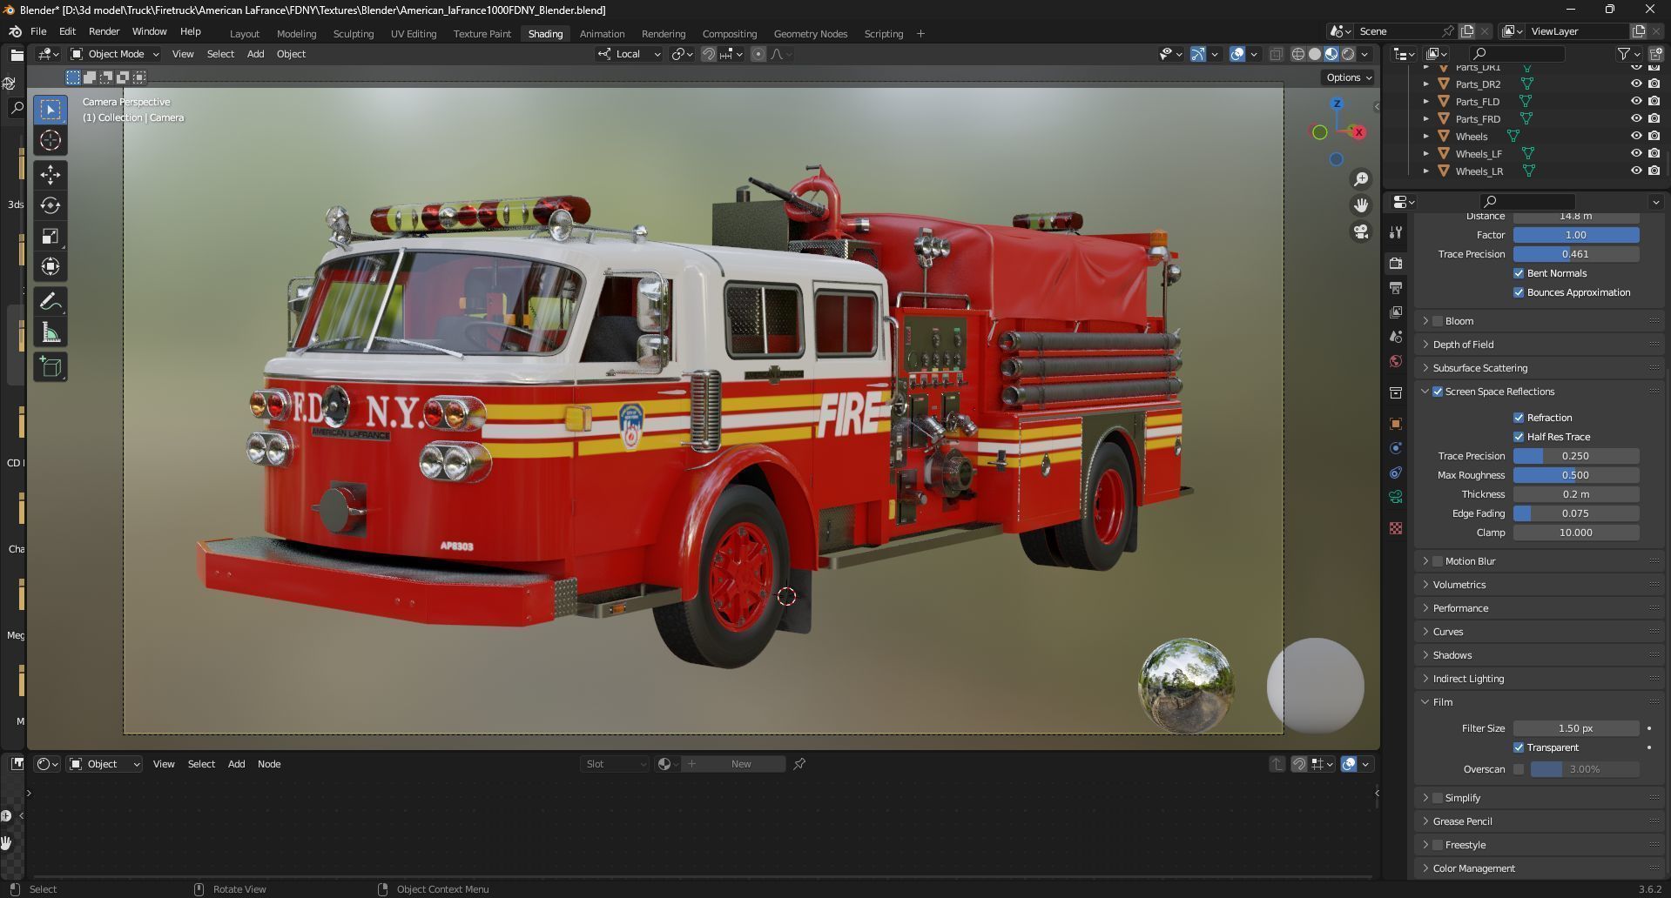Uncheck the Bent Normals checkbox
1671x898 pixels.
click(1519, 273)
